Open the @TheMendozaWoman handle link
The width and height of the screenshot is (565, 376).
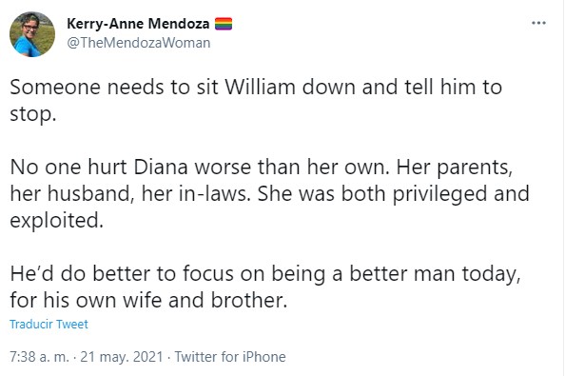click(x=139, y=43)
